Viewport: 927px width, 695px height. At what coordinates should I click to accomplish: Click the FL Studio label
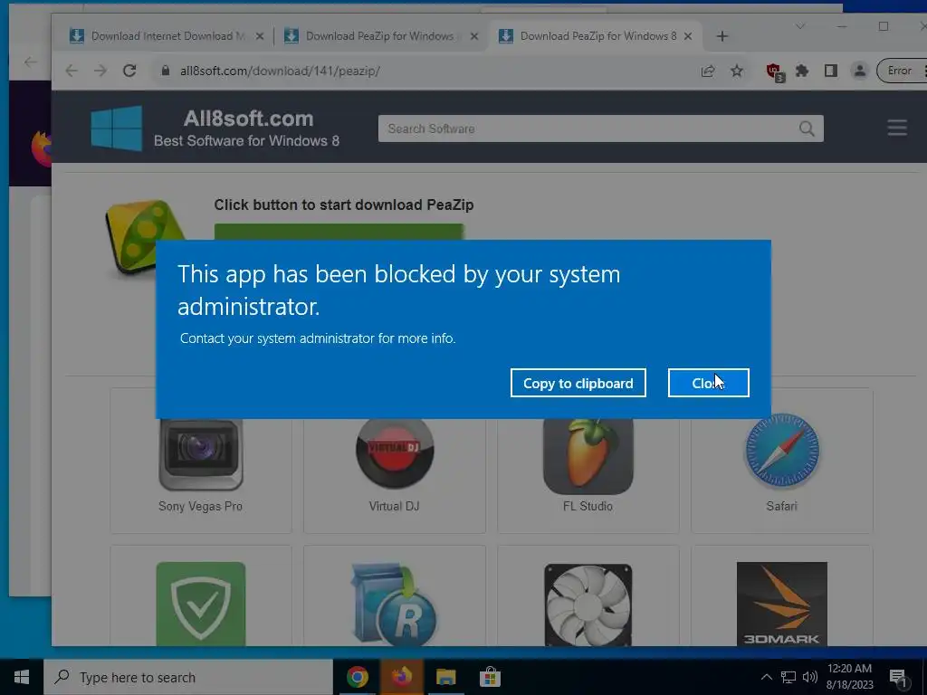pos(588,506)
